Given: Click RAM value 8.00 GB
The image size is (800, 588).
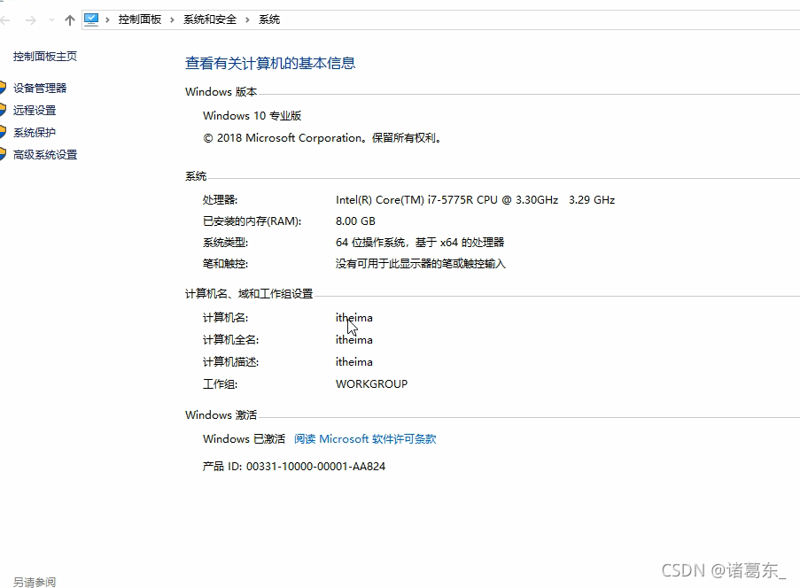Looking at the screenshot, I should click(355, 220).
